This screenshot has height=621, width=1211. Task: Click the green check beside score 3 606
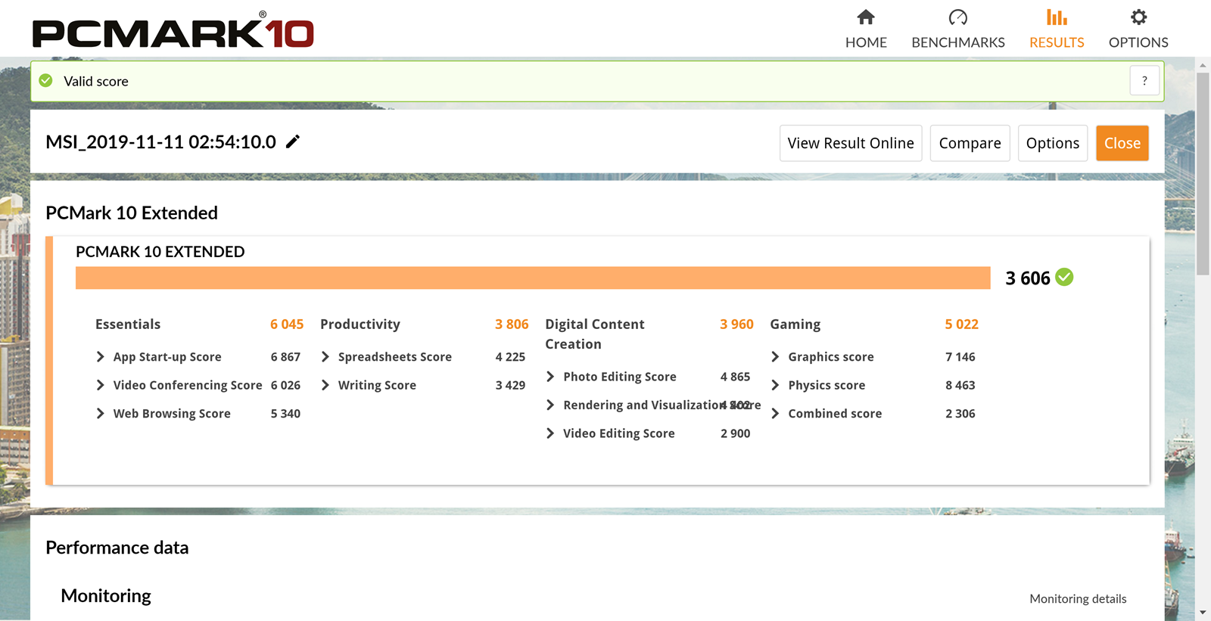coord(1064,278)
